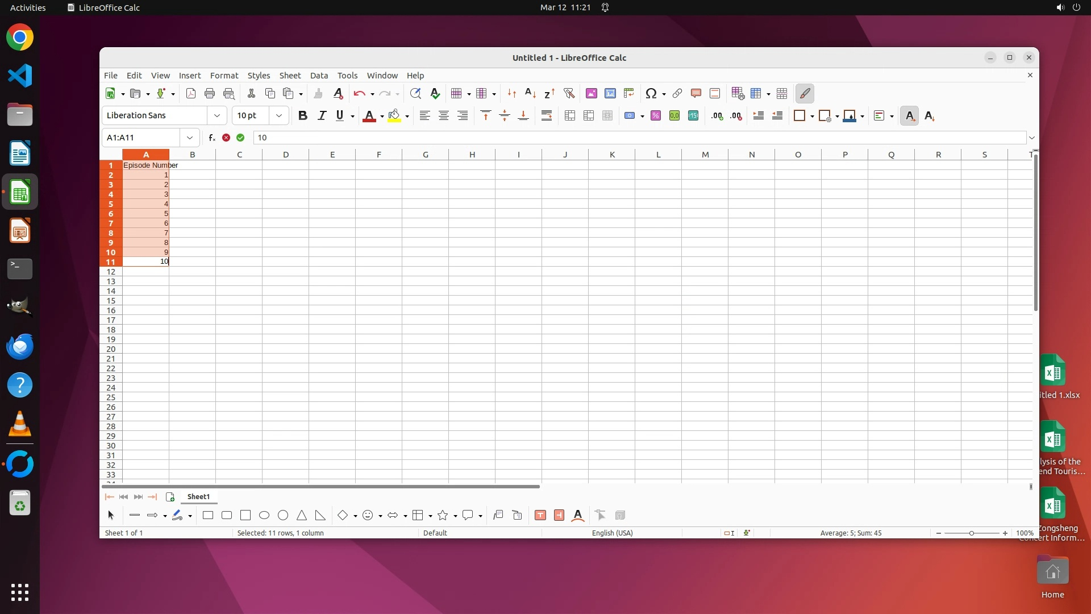
Task: Open the font size dropdown list
Action: (278, 115)
